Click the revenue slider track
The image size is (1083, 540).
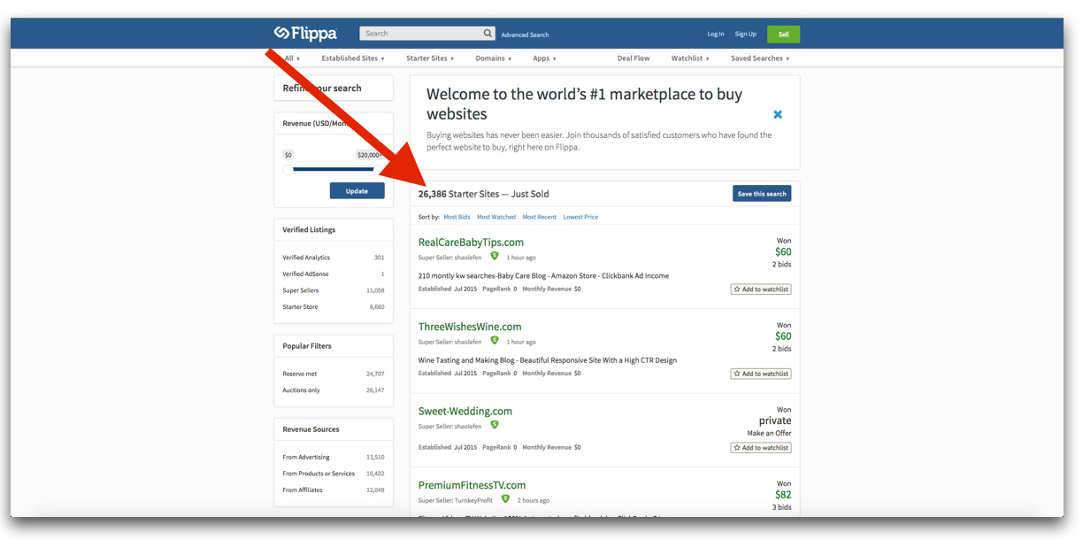point(334,169)
